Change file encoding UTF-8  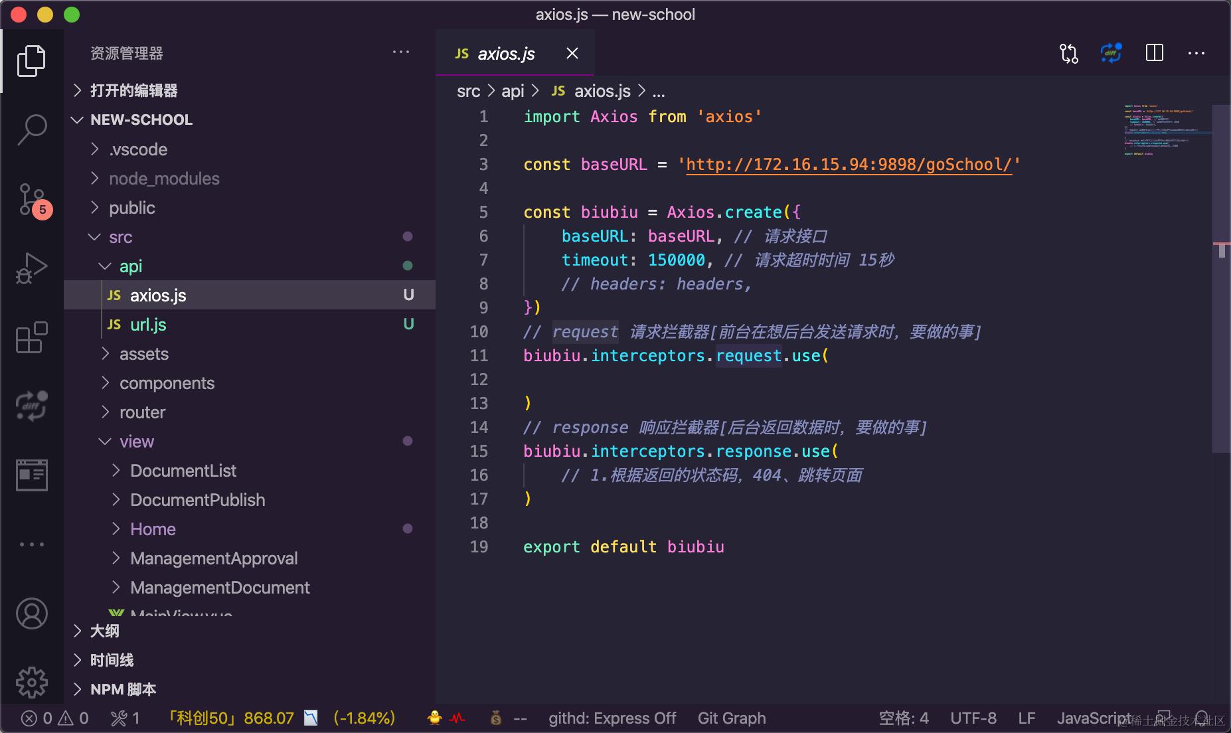point(973,718)
